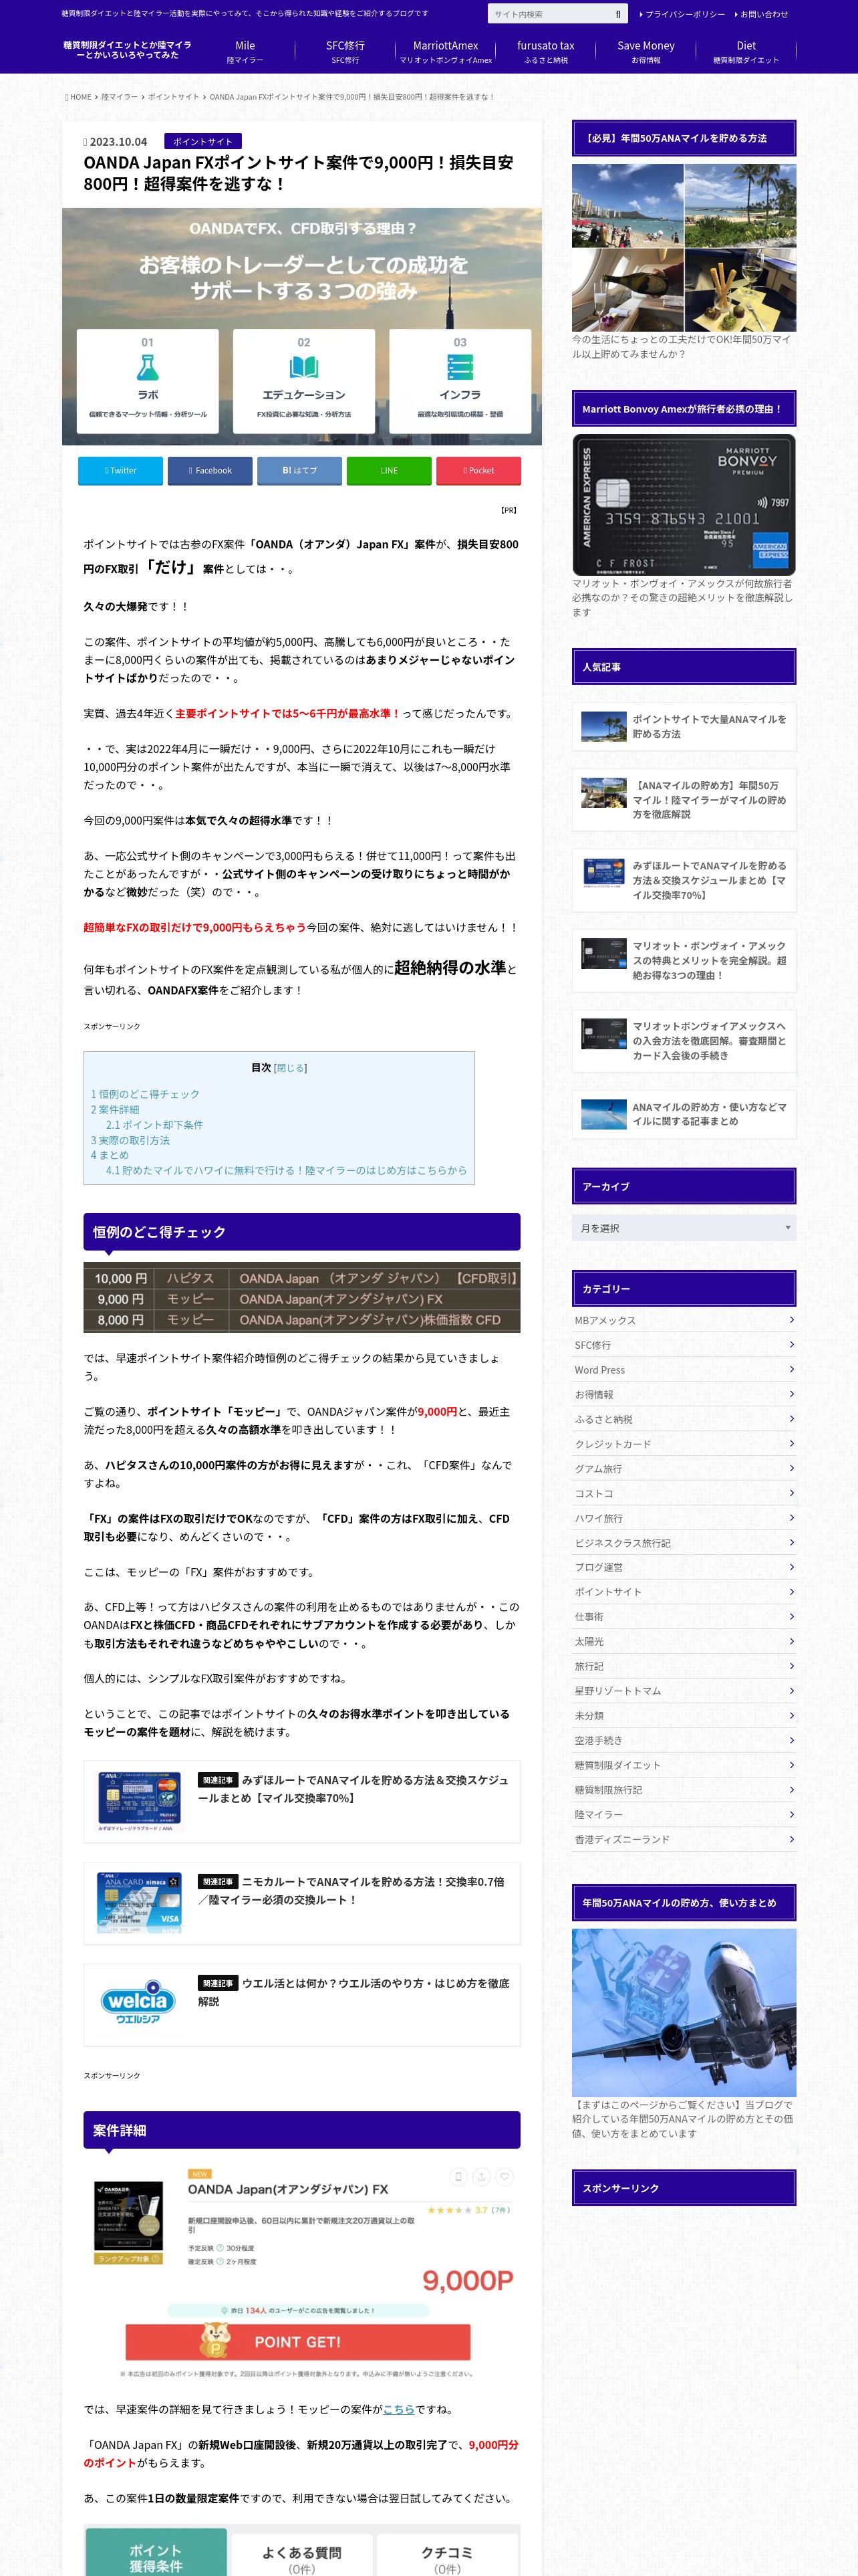The image size is (858, 2576).
Task: Click the 予定反映 help question icon
Action: point(220,2247)
